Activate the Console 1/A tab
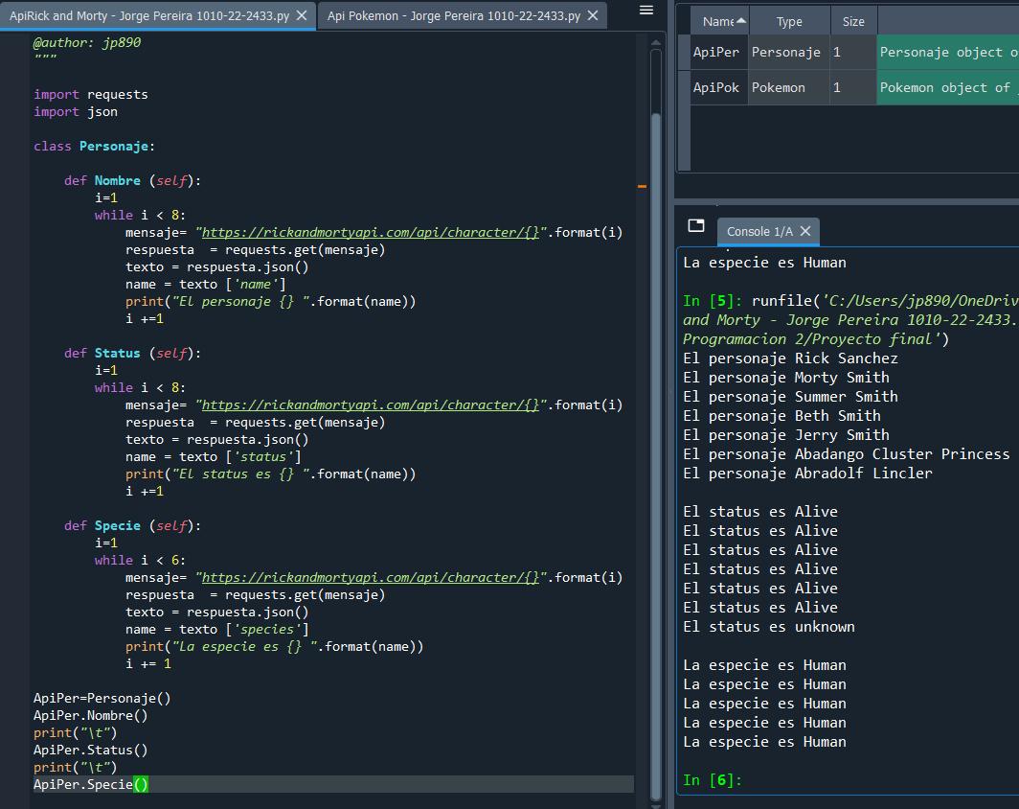1019x809 pixels. 759,231
